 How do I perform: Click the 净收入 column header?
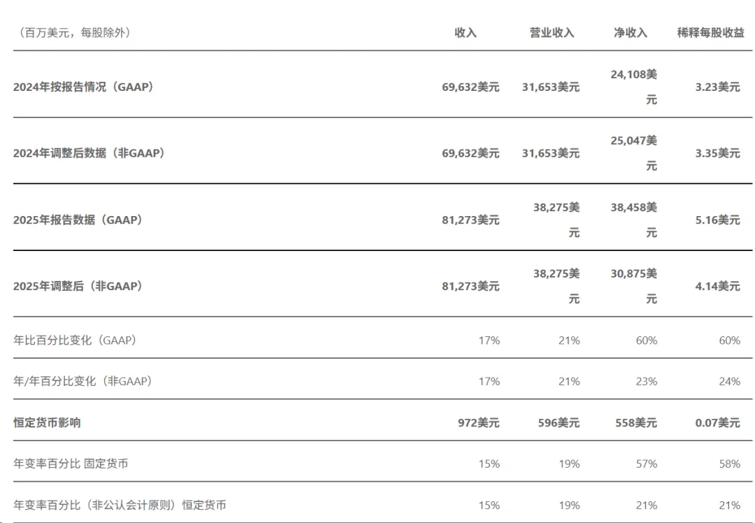[631, 33]
